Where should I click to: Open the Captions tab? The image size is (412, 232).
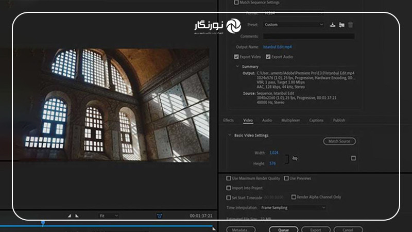(x=316, y=120)
